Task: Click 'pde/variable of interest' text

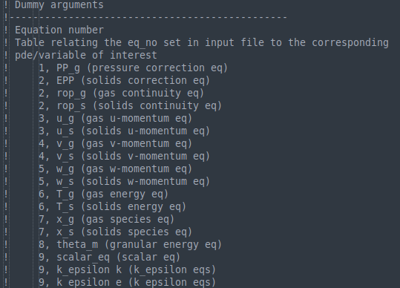Action: pos(86,55)
